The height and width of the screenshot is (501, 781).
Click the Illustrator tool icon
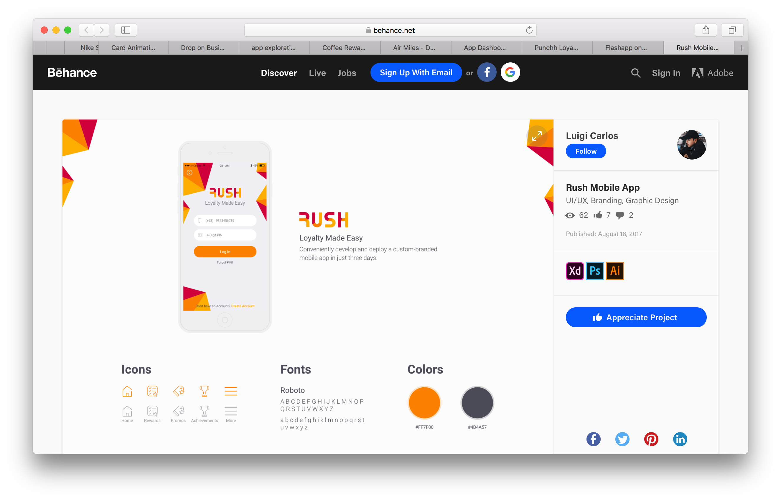coord(614,271)
